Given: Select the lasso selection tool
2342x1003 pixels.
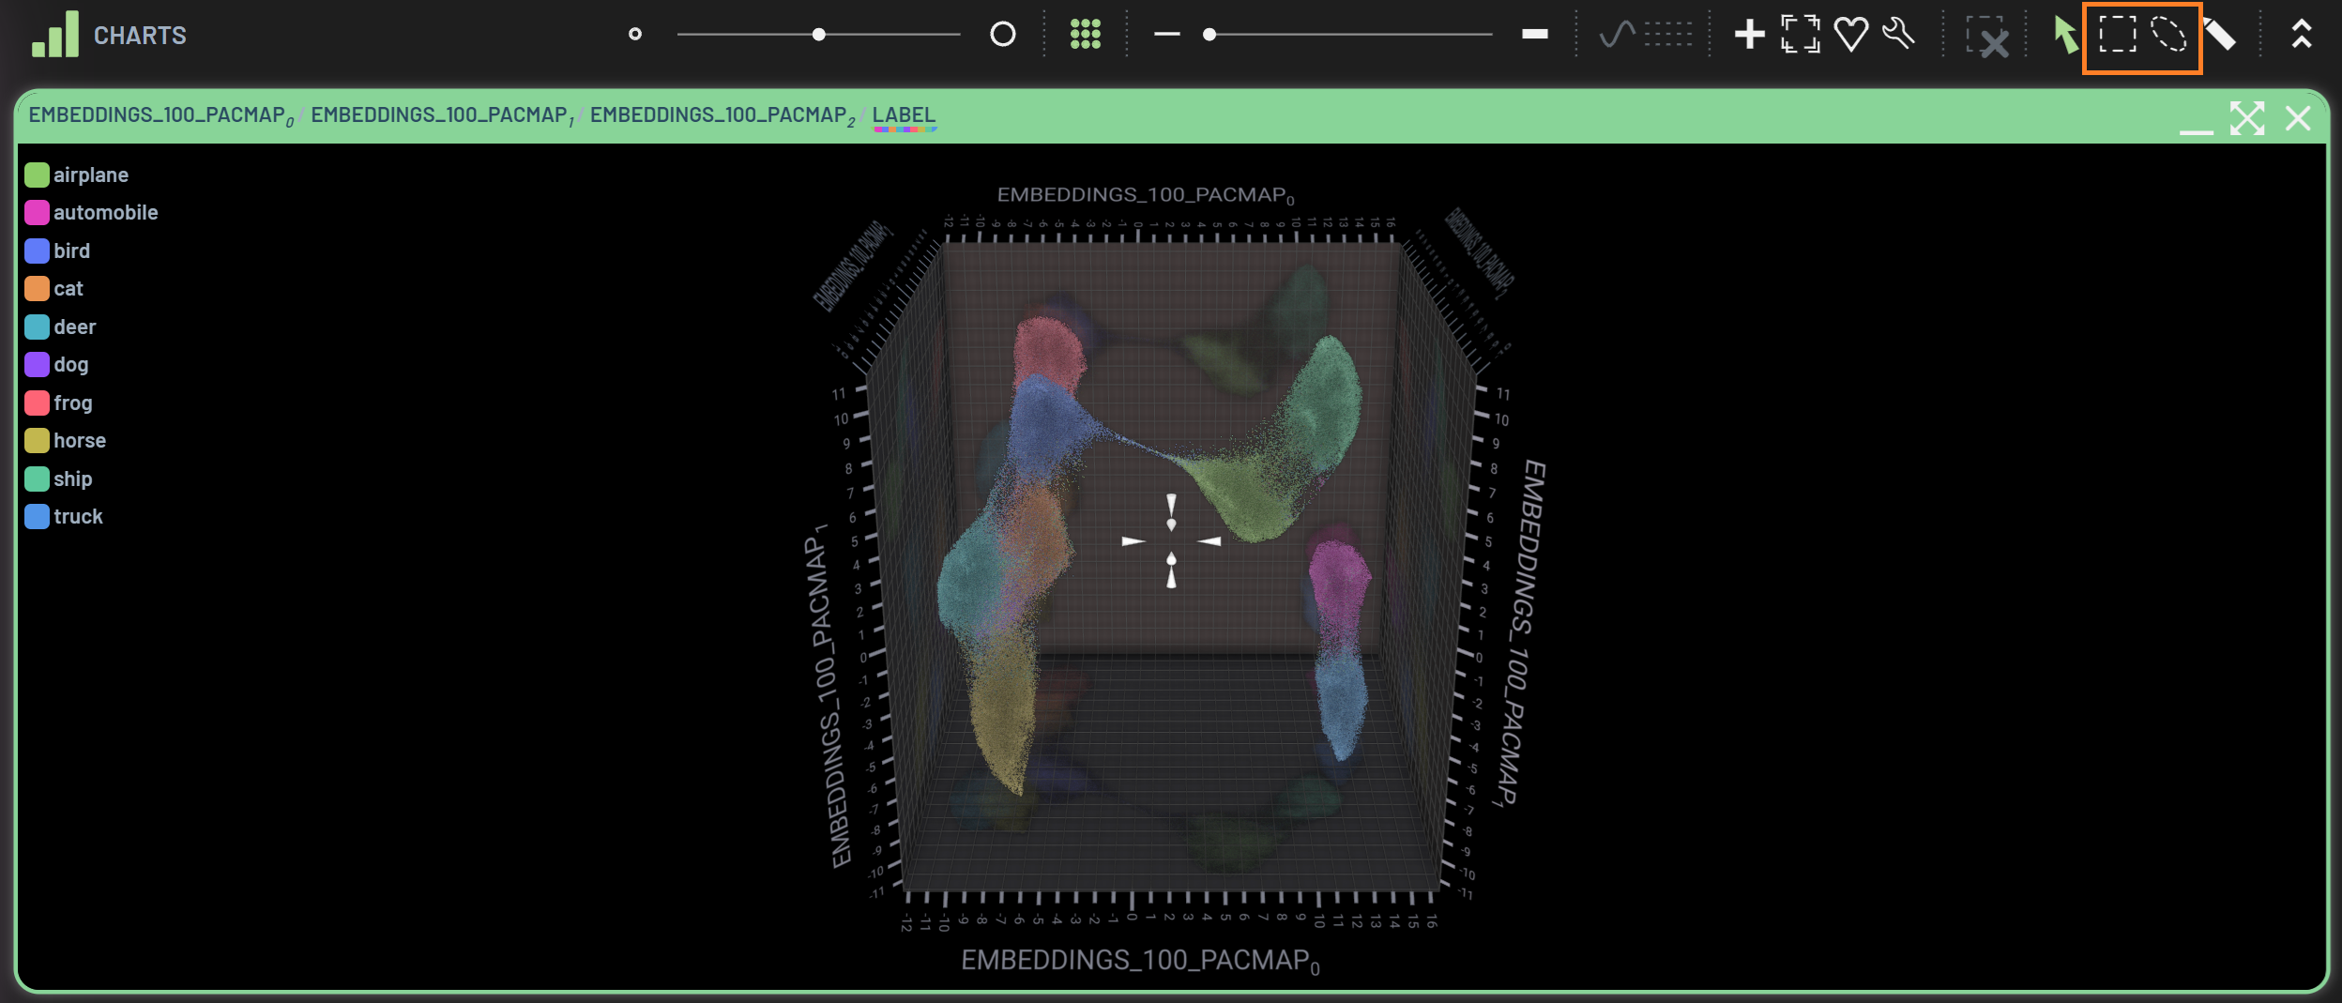Looking at the screenshot, I should tap(2168, 35).
